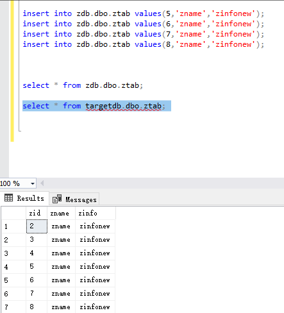
Task: Select the zid cell with value 7
Action: pyautogui.click(x=37, y=294)
